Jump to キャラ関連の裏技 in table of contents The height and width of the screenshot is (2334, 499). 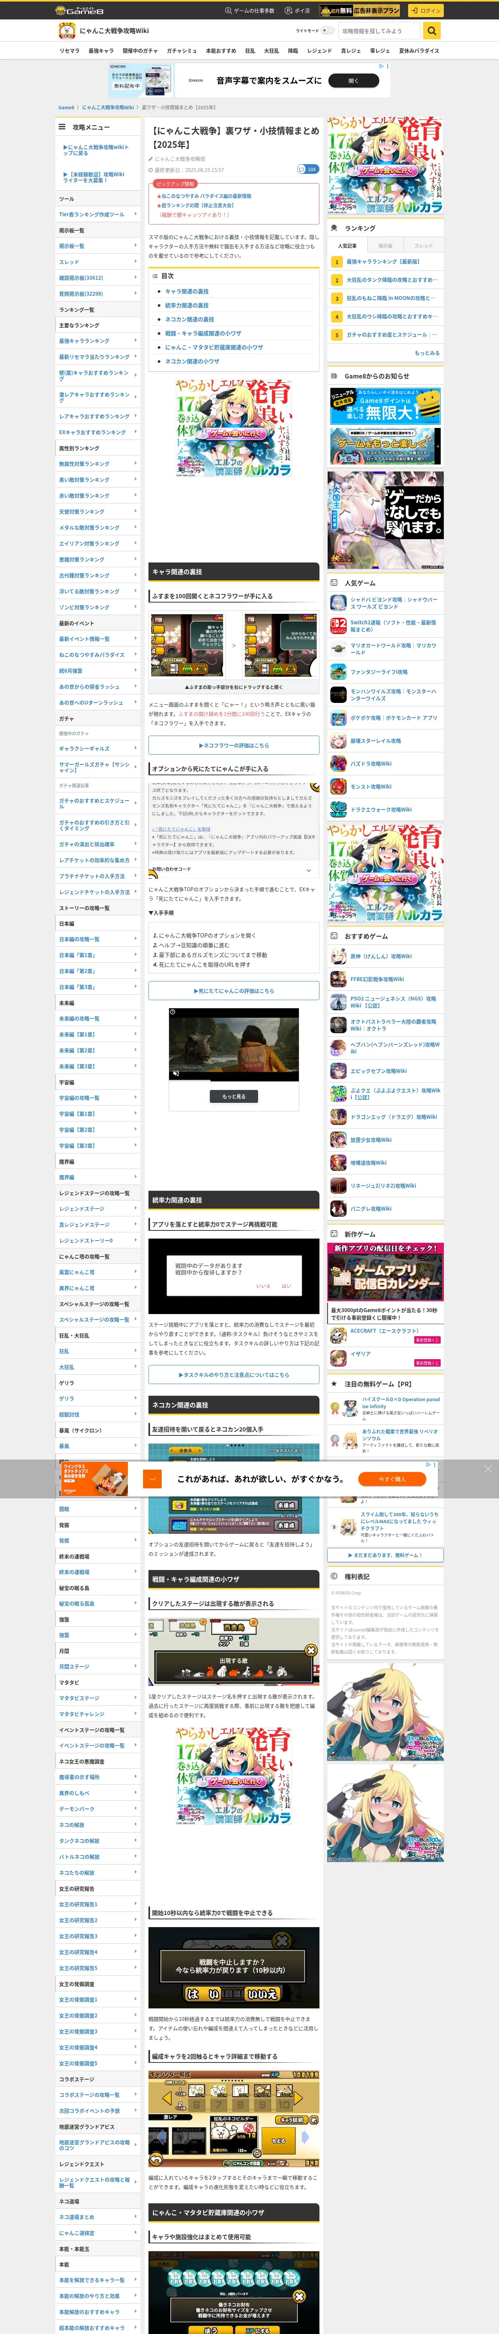pyautogui.click(x=187, y=292)
